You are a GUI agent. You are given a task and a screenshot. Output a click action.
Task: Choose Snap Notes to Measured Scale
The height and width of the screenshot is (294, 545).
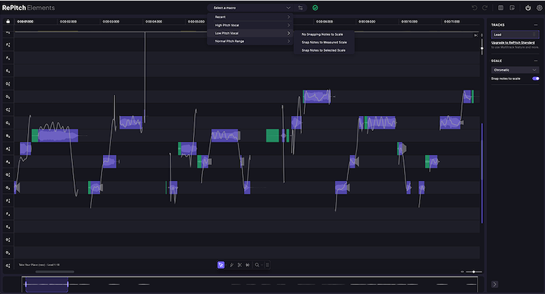click(x=323, y=42)
